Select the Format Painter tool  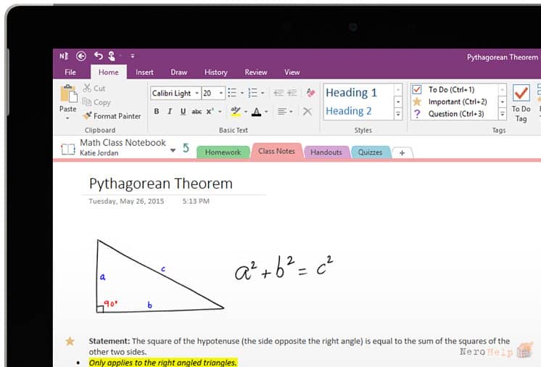(112, 116)
